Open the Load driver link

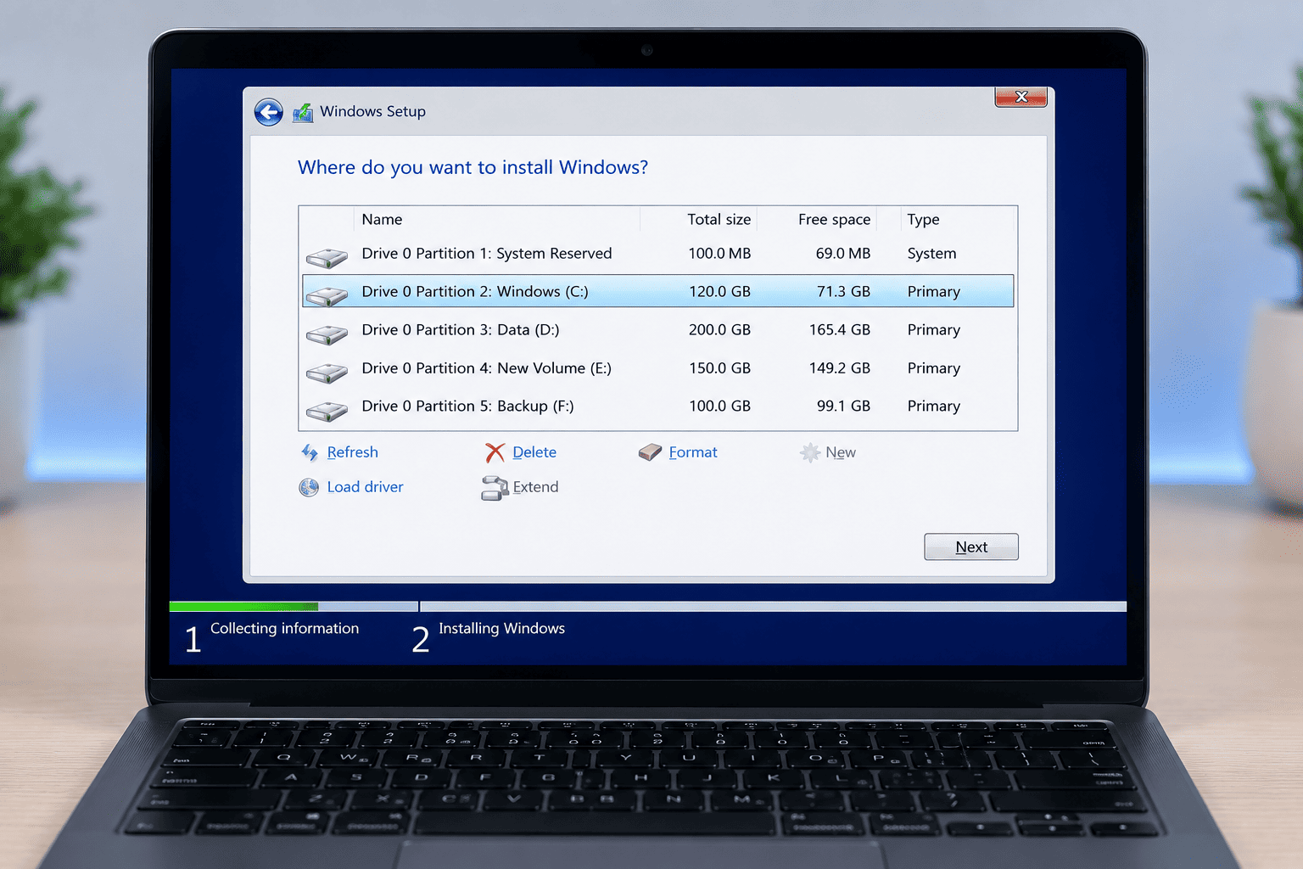365,487
